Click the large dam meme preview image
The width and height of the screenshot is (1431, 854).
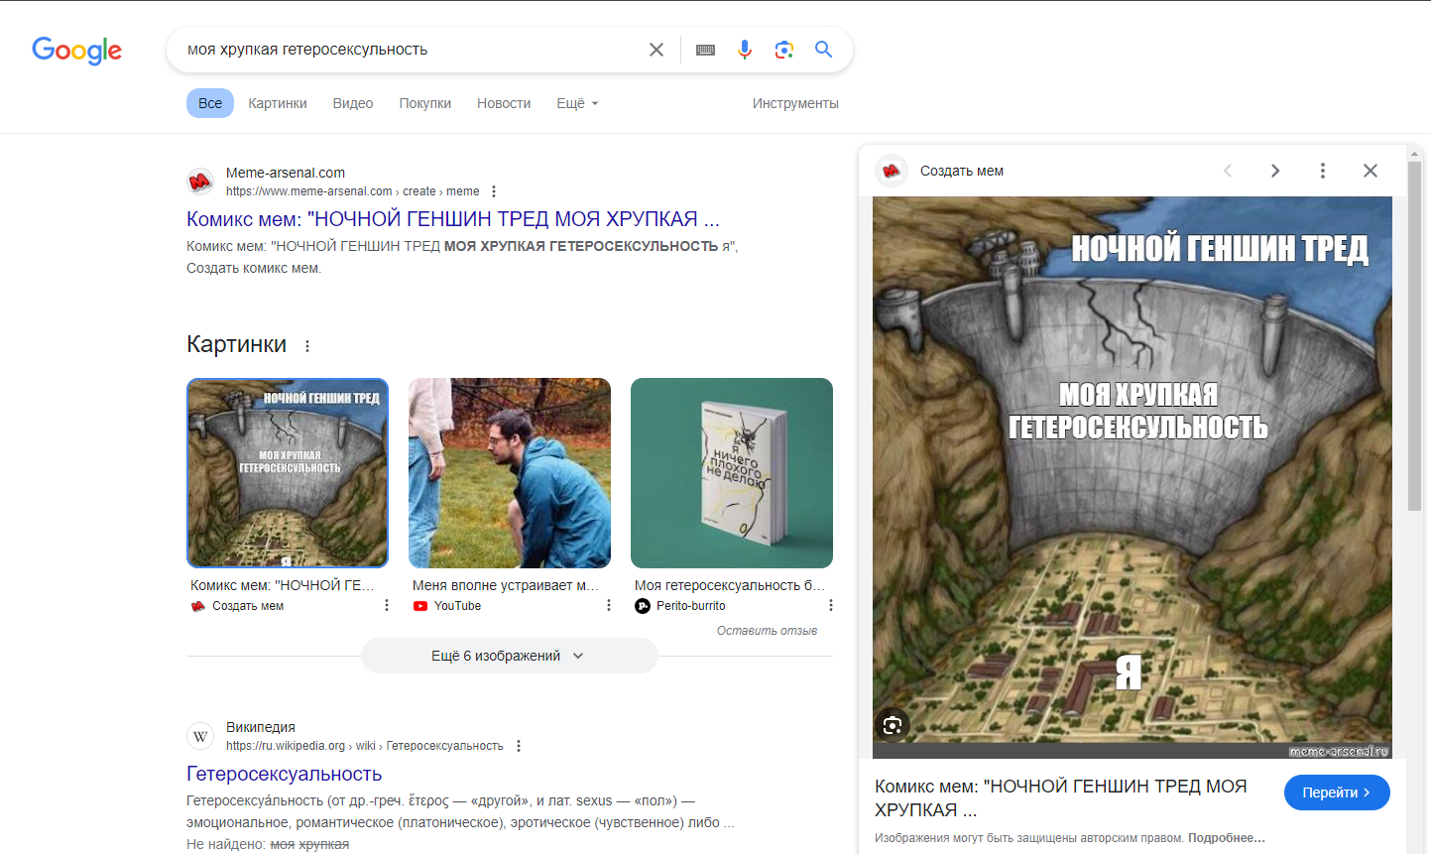click(x=1133, y=478)
